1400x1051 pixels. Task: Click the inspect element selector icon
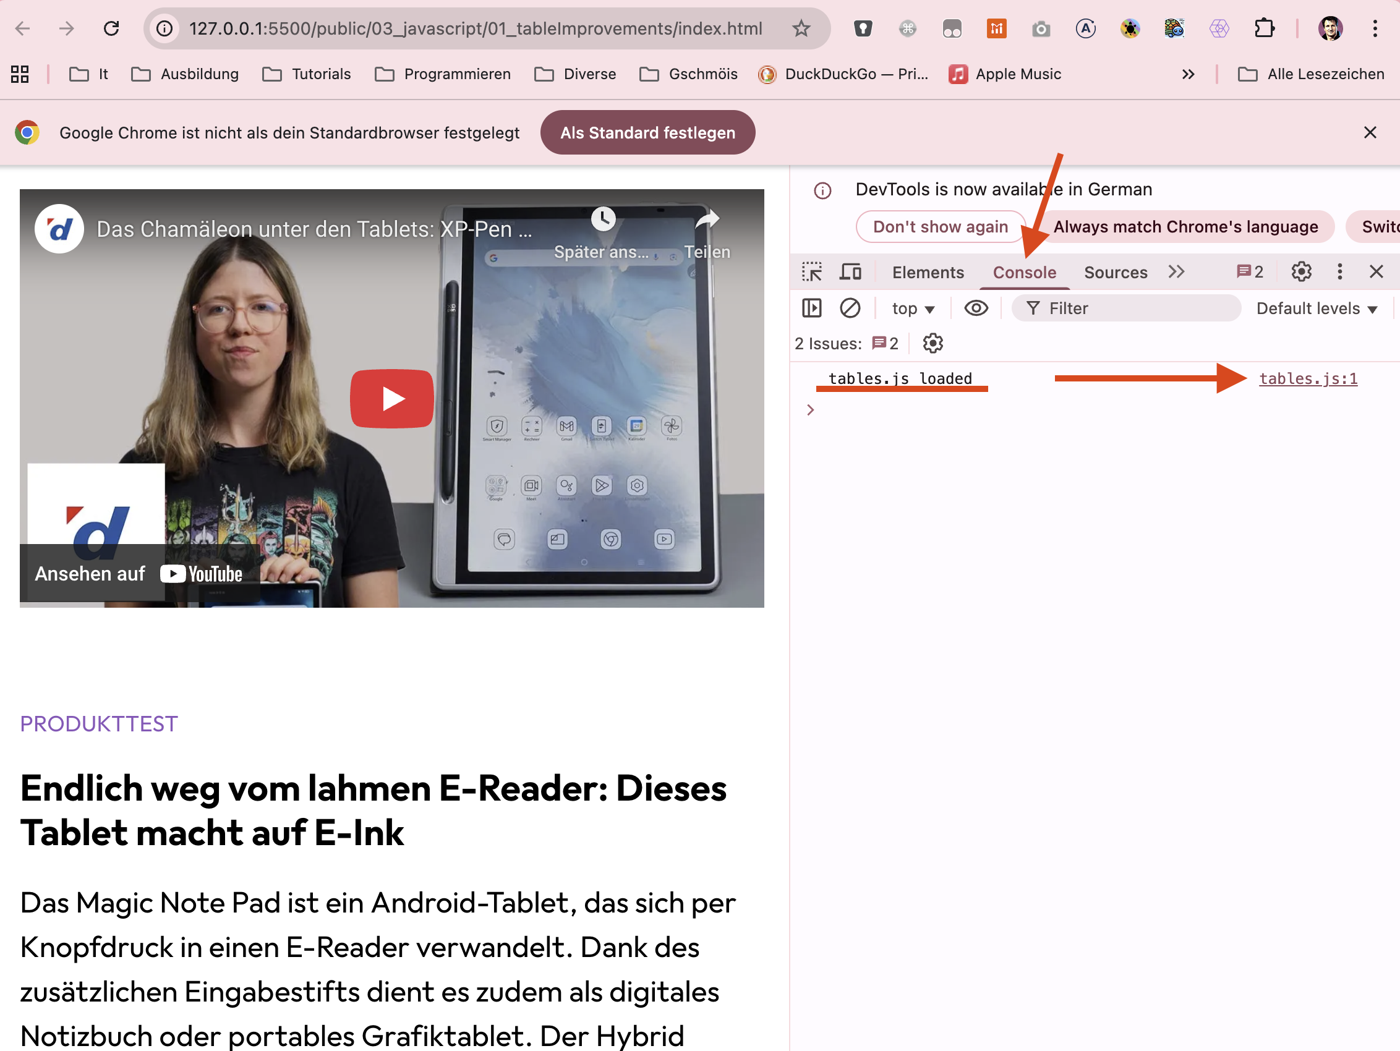point(811,272)
